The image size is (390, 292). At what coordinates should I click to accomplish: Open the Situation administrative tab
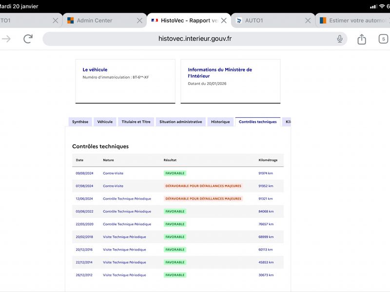coord(180,122)
